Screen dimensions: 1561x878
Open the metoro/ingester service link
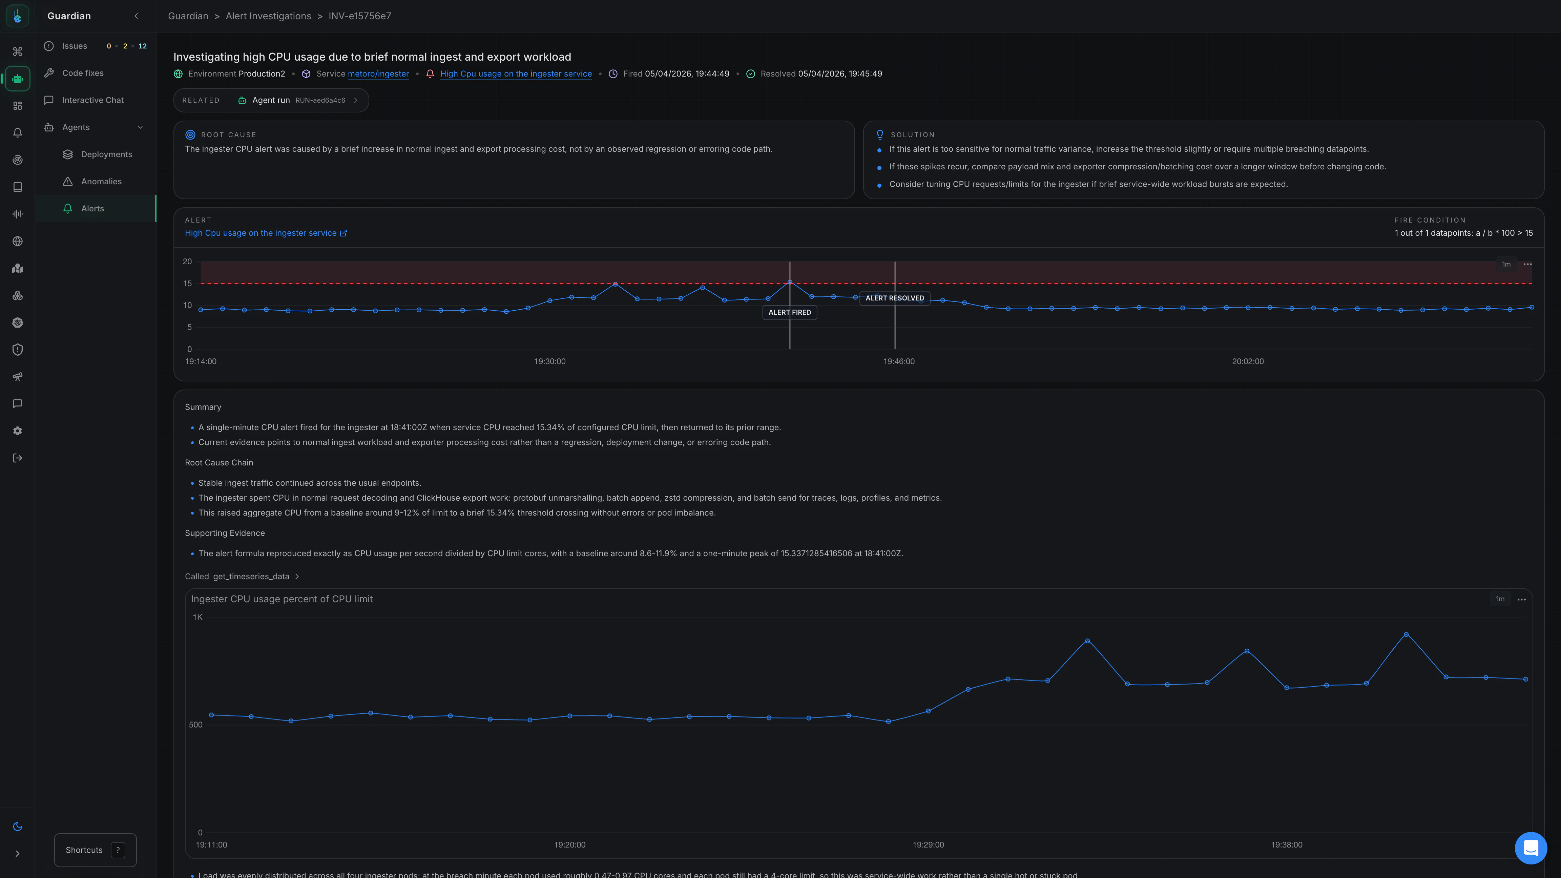378,74
